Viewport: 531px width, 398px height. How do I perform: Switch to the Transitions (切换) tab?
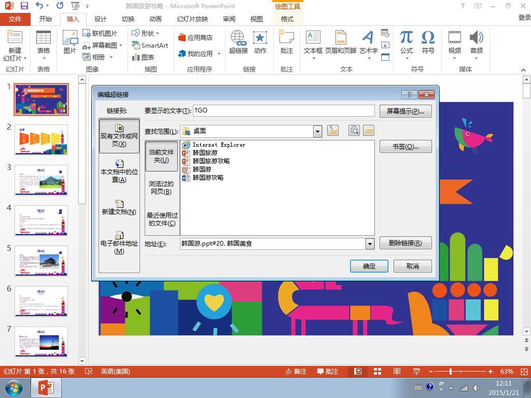[128, 19]
